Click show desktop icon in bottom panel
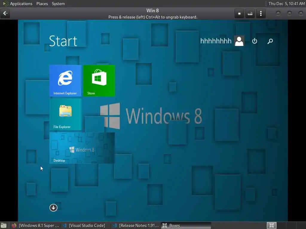306x229 pixels. click(x=4, y=226)
